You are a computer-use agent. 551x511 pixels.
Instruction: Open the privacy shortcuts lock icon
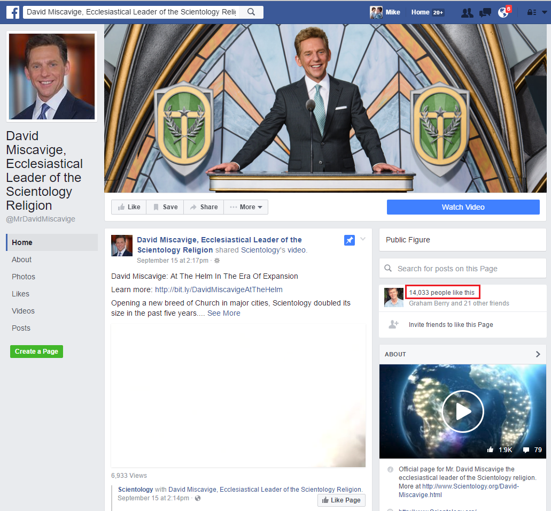pyautogui.click(x=531, y=12)
